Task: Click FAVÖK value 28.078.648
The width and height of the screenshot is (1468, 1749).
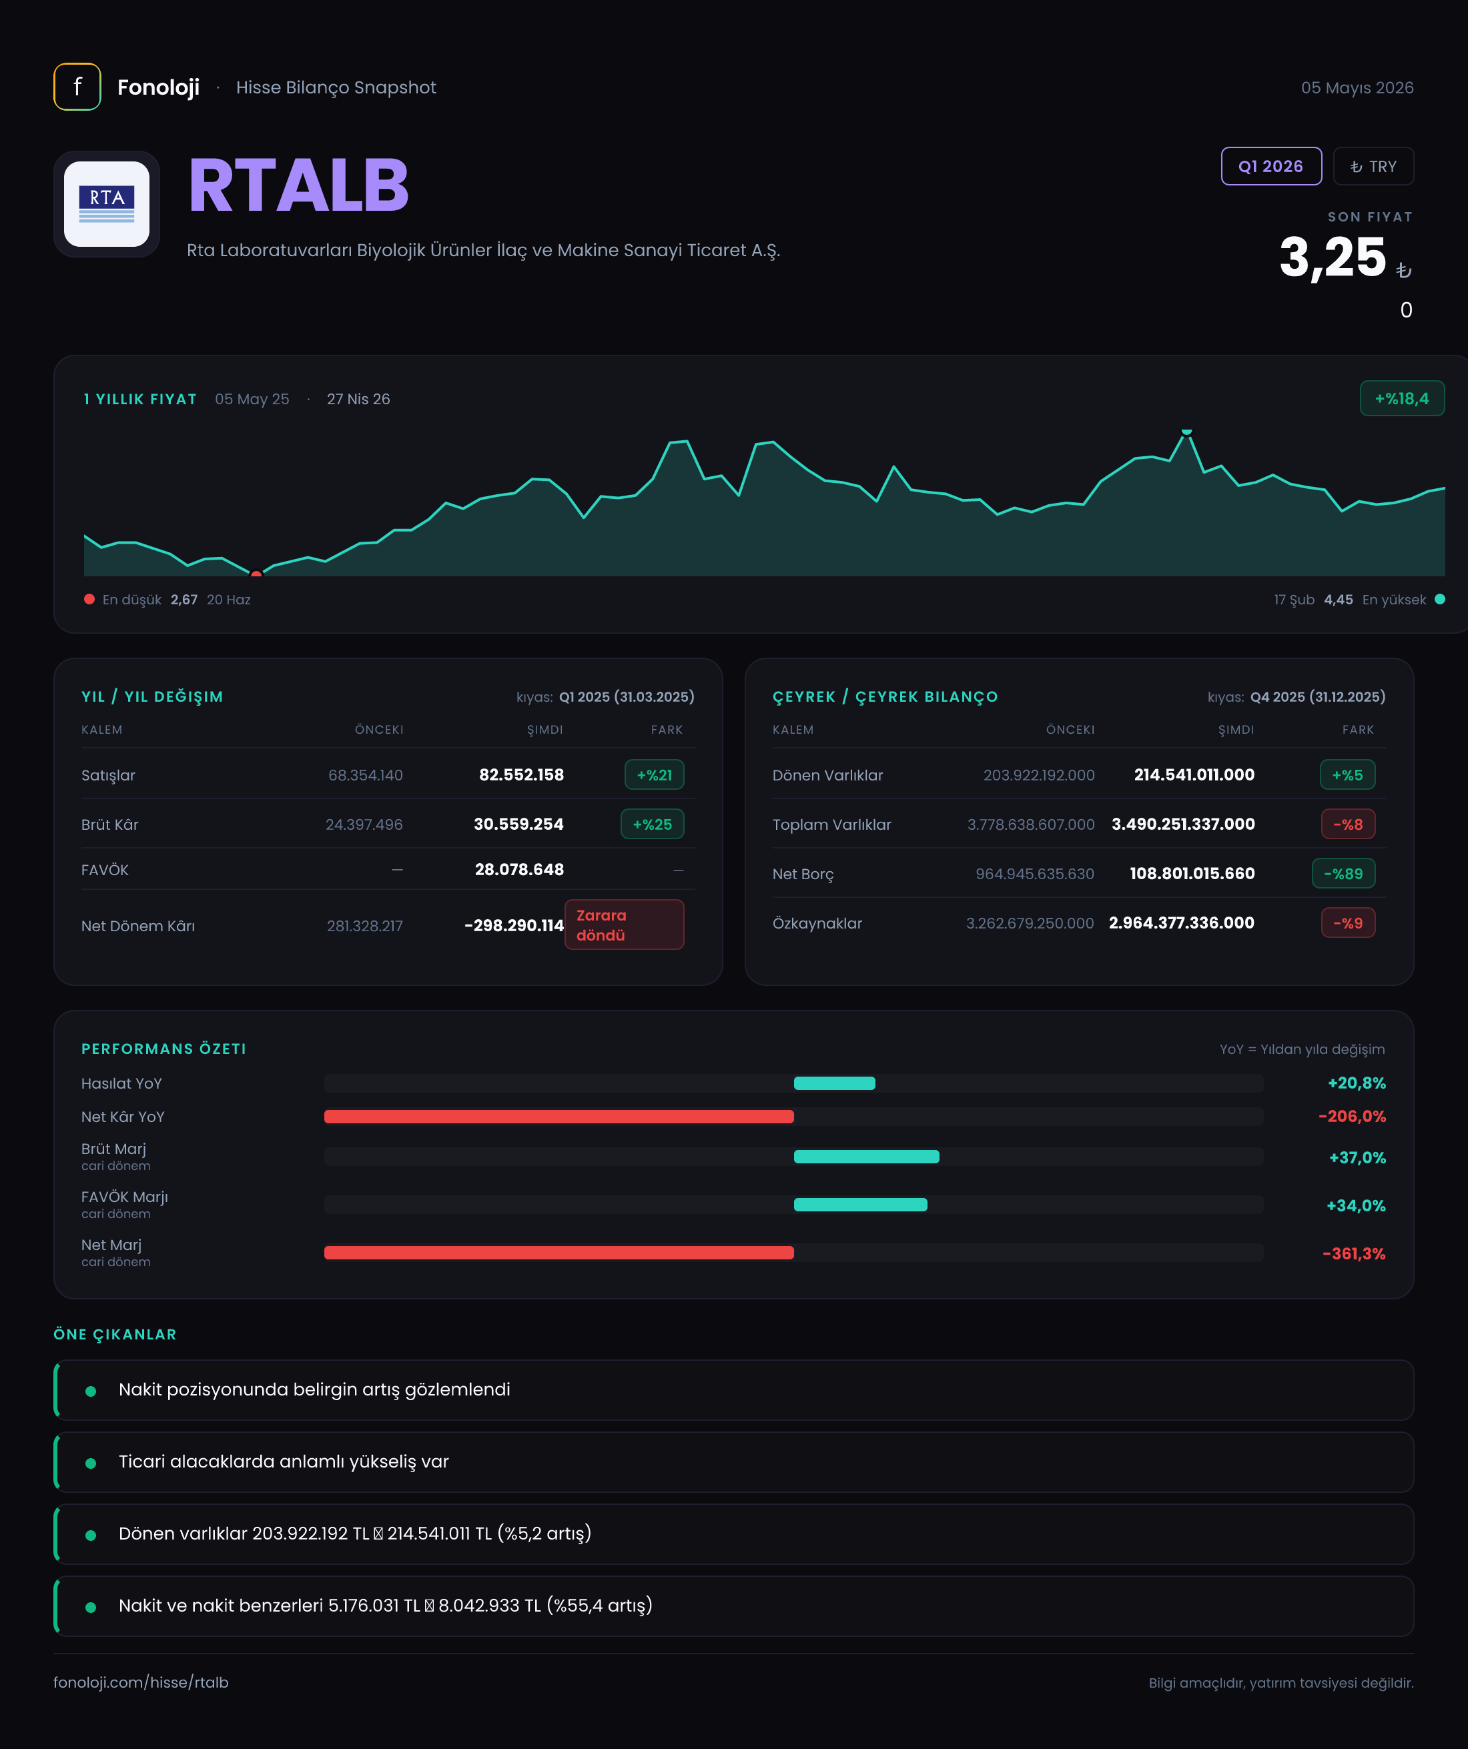Action: 519,870
